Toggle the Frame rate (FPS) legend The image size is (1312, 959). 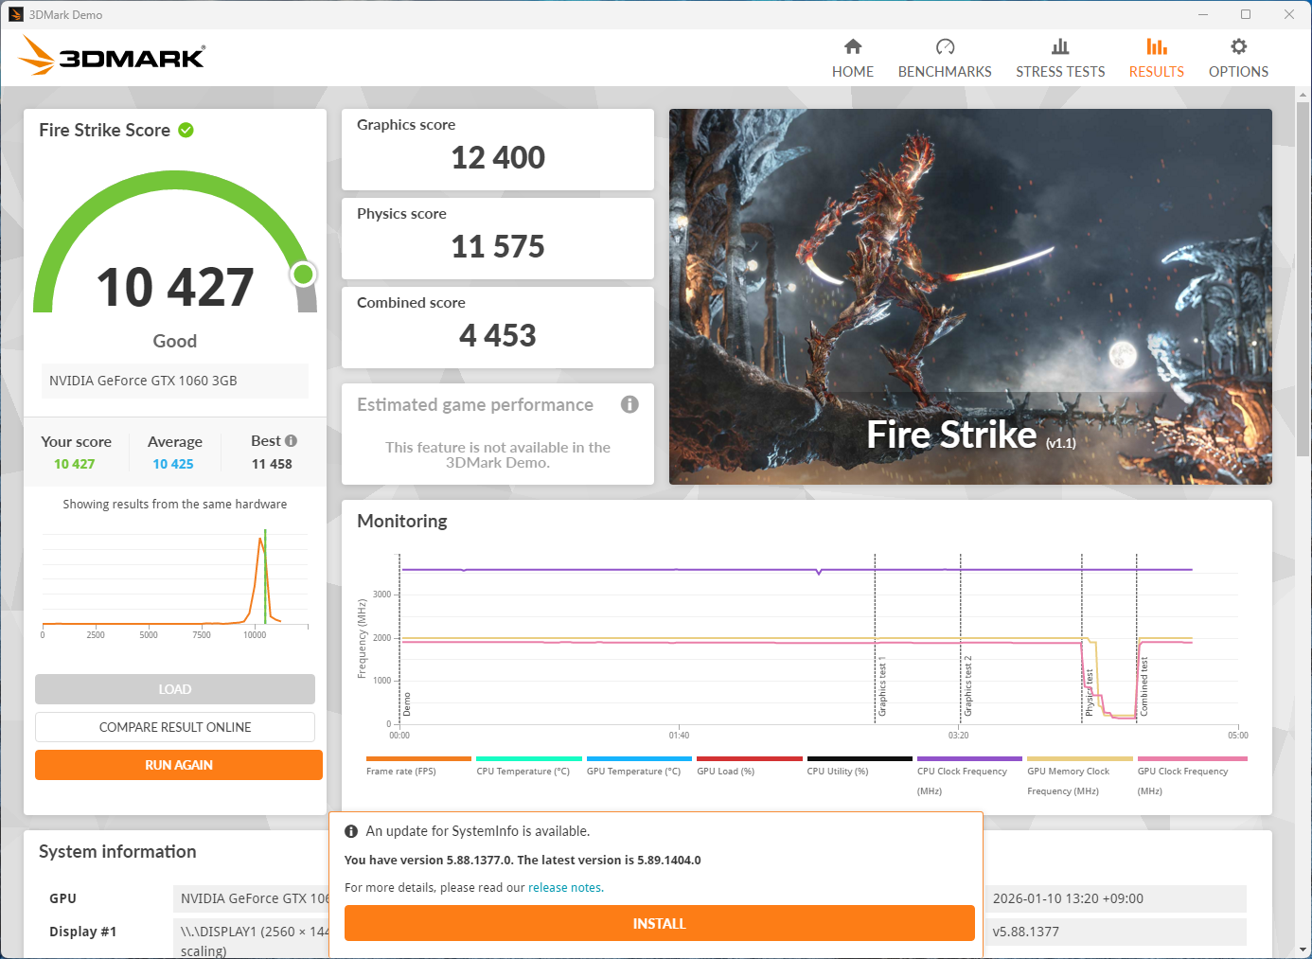(417, 766)
